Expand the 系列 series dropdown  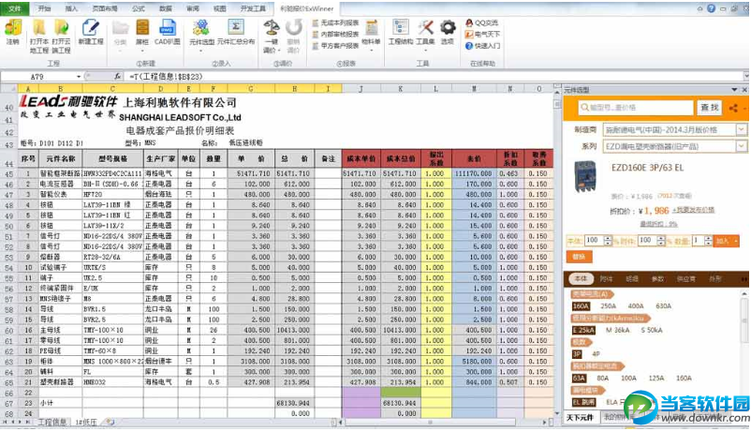coord(742,146)
